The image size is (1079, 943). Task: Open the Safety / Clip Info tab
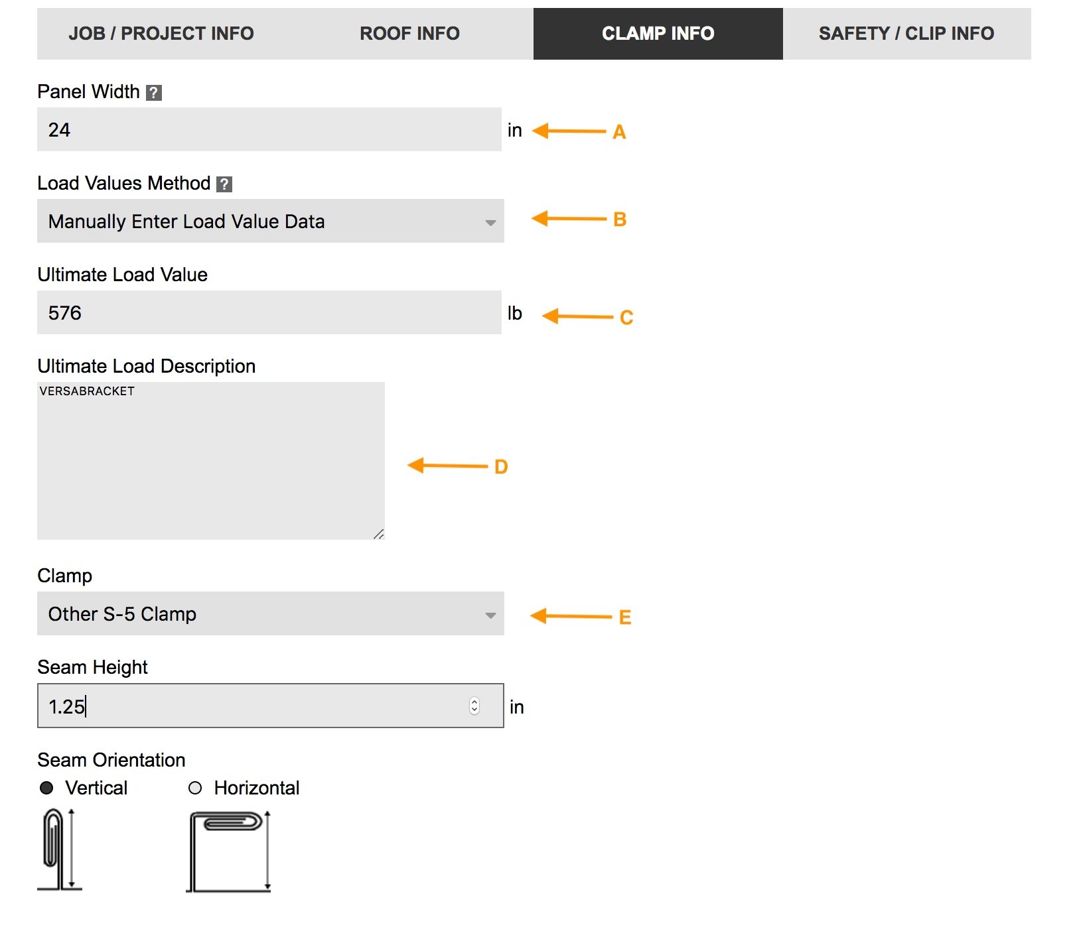(906, 33)
